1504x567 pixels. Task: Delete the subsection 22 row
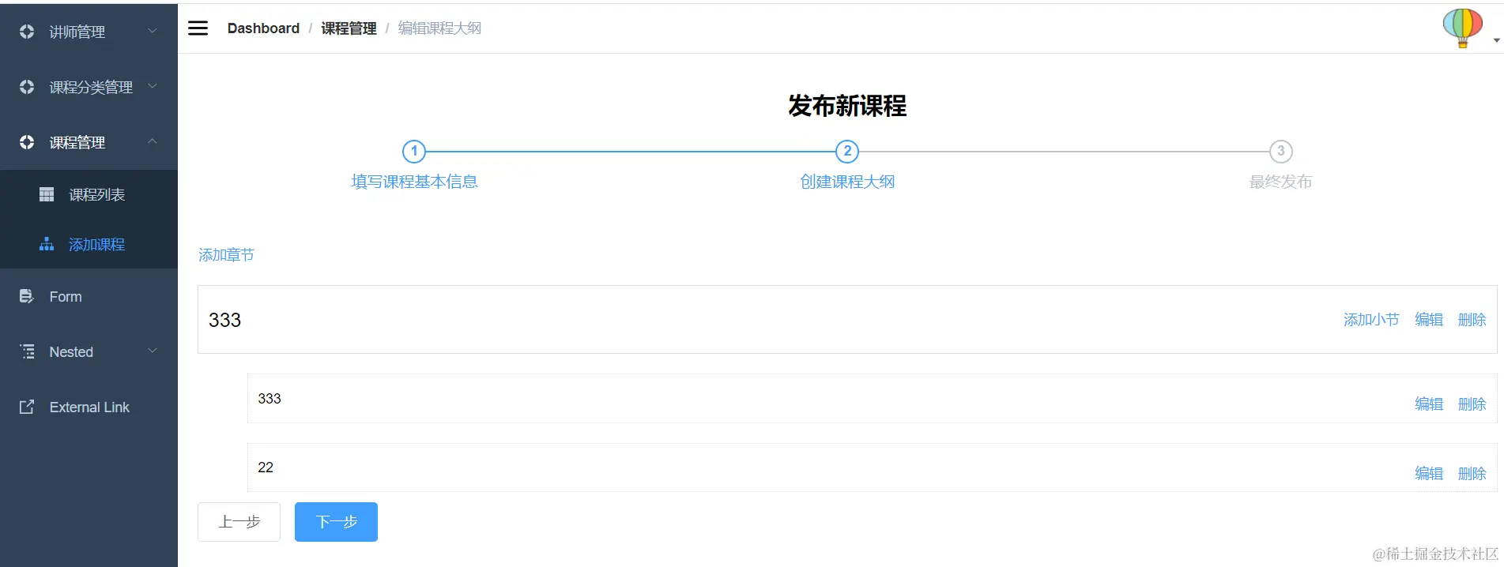click(x=1472, y=474)
